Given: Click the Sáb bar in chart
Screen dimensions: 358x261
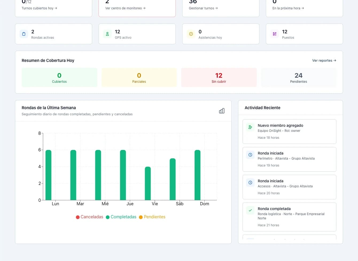Looking at the screenshot, I should point(173,179).
